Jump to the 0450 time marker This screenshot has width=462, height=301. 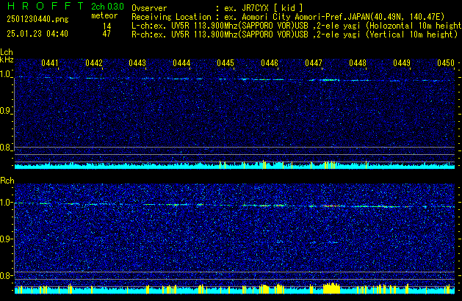click(x=446, y=63)
